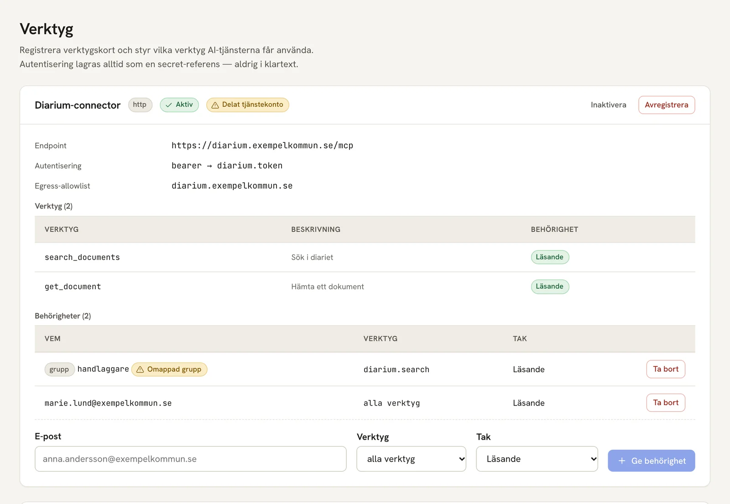Click the warning icon in Omappad grupp badge
Viewport: 730px width, 504px height.
click(140, 369)
